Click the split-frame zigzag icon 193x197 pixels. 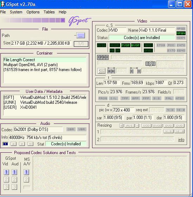150,64
